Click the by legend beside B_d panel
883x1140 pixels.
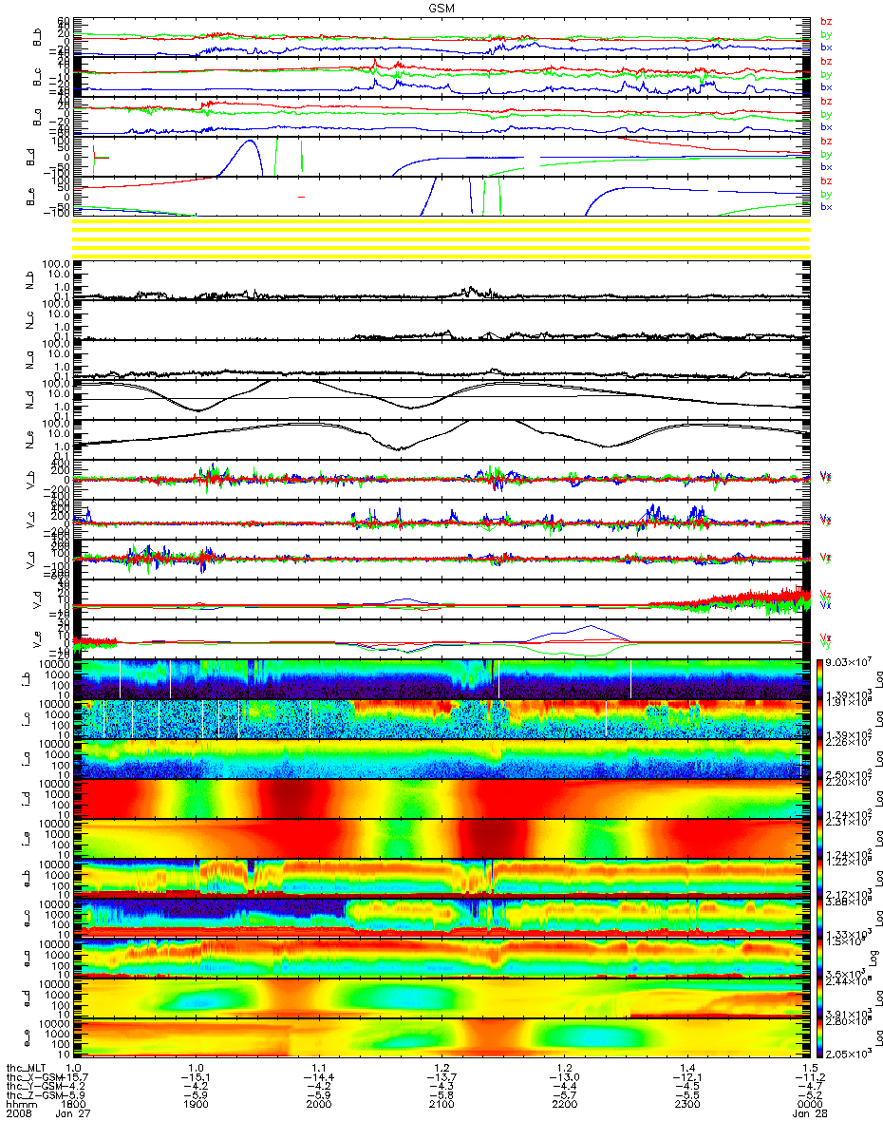[825, 154]
